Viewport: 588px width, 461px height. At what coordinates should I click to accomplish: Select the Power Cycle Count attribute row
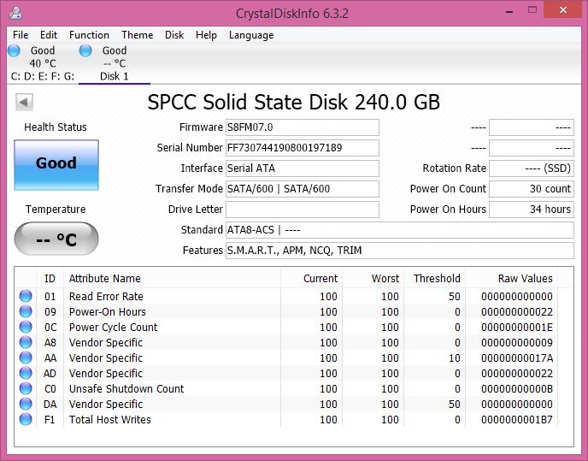(x=294, y=327)
